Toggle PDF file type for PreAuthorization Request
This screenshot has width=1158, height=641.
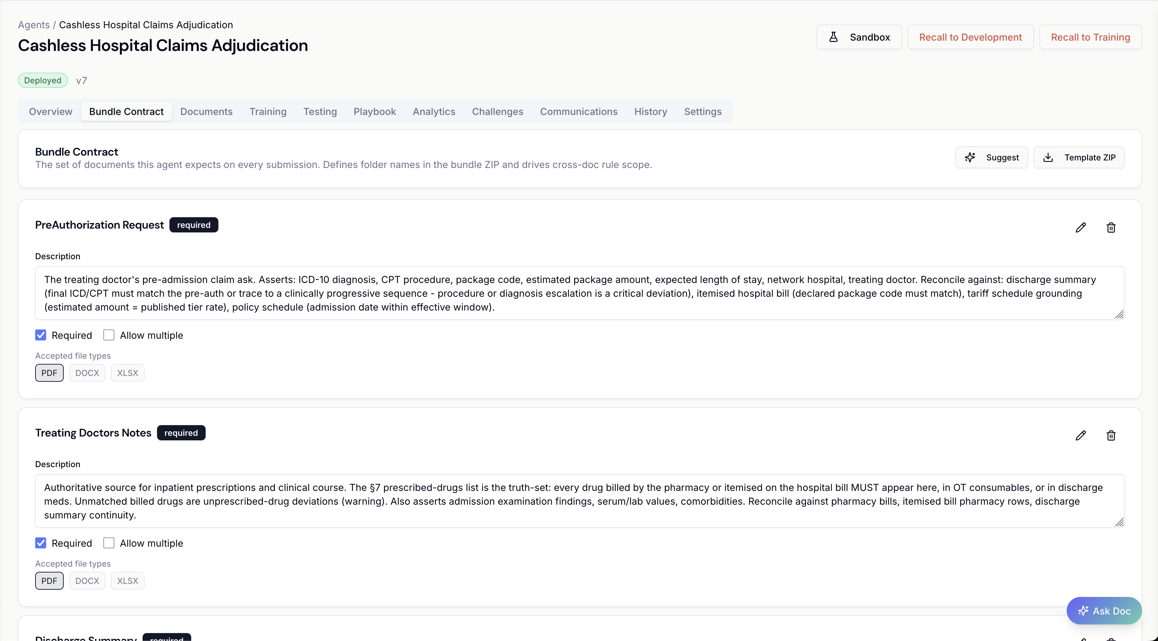point(50,373)
